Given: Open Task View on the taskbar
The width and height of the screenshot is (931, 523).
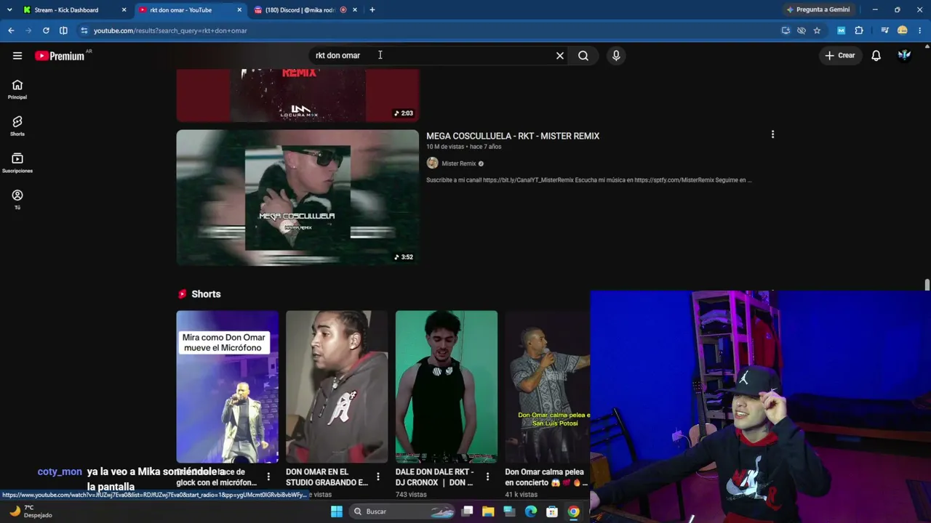Looking at the screenshot, I should [x=468, y=511].
